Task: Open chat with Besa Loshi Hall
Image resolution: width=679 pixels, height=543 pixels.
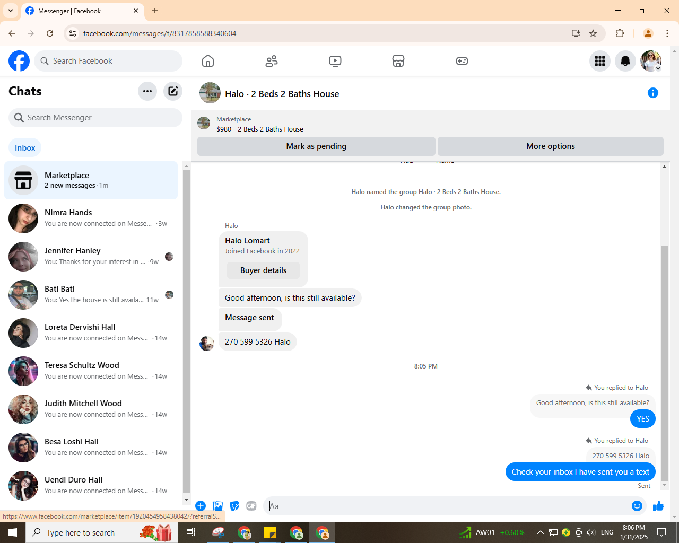Action: [x=91, y=448]
